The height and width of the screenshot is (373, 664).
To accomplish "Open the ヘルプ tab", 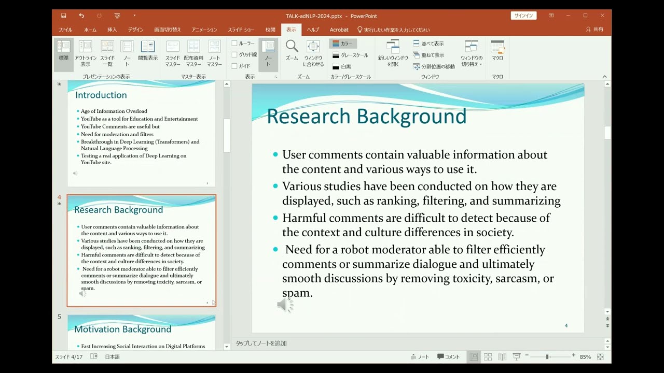I will click(x=313, y=30).
